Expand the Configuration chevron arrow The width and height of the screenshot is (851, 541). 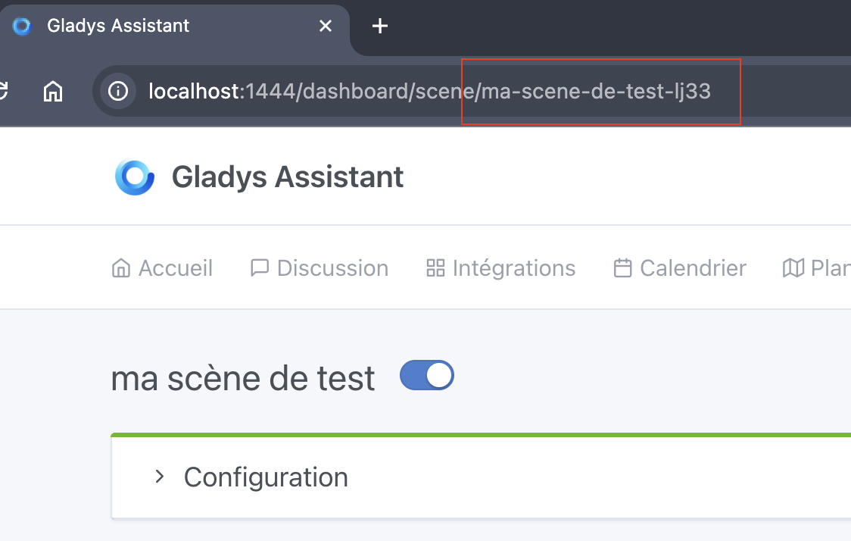pos(159,477)
